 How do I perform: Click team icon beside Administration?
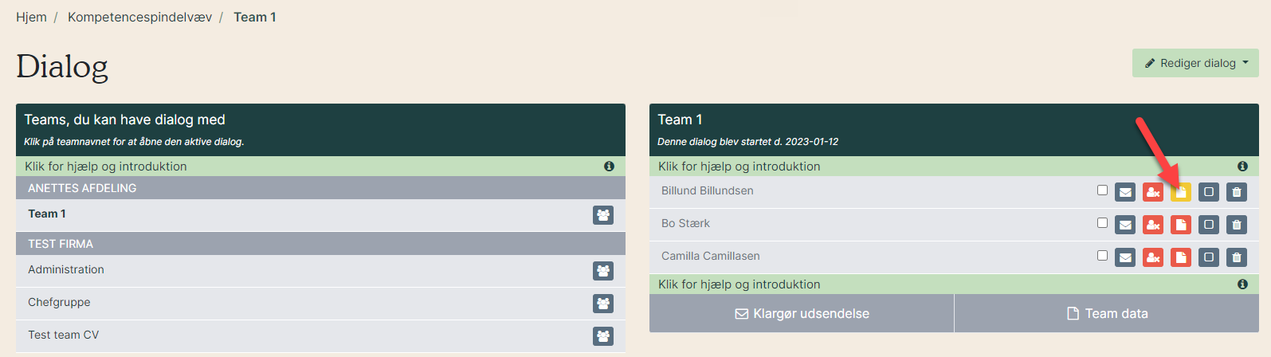click(x=603, y=271)
